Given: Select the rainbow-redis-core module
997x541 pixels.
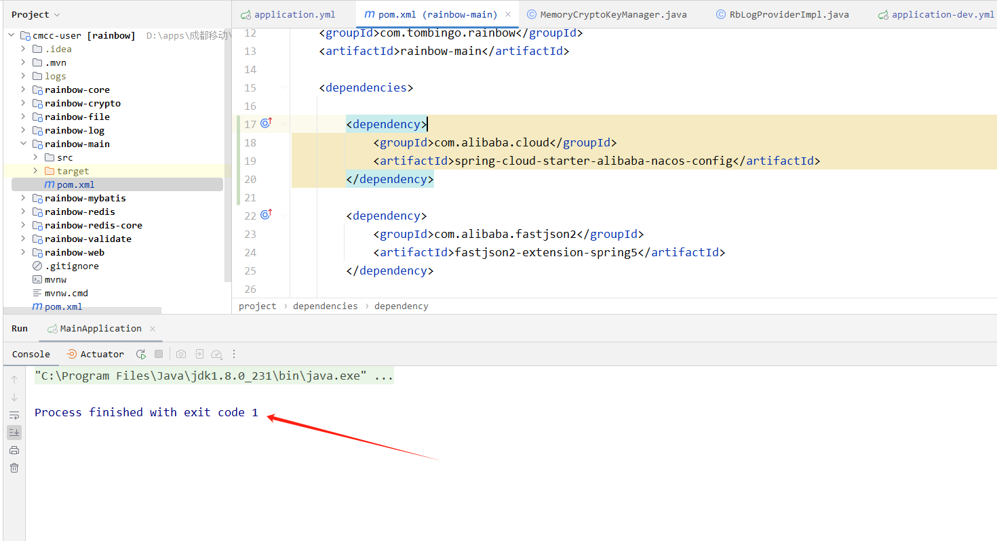Looking at the screenshot, I should (x=94, y=225).
